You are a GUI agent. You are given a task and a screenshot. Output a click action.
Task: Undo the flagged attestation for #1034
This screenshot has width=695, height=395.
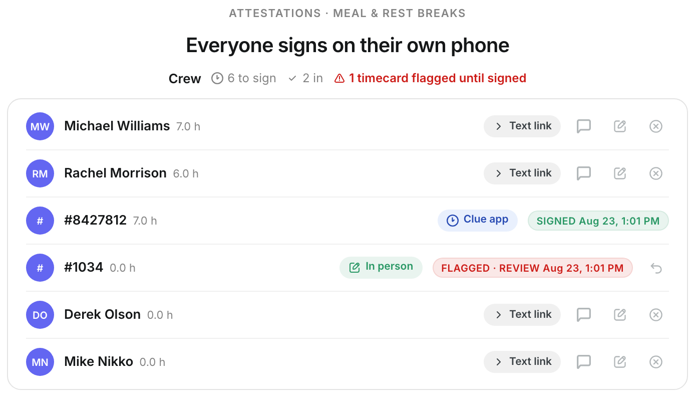pos(656,268)
